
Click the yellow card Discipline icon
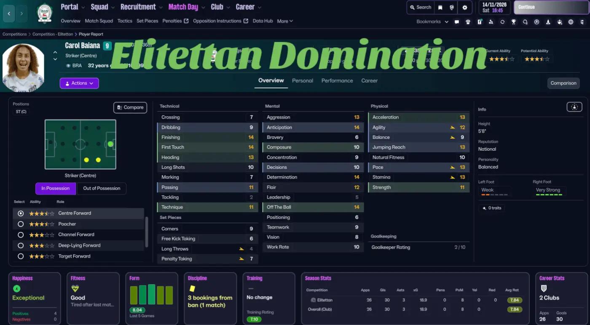pyautogui.click(x=192, y=289)
